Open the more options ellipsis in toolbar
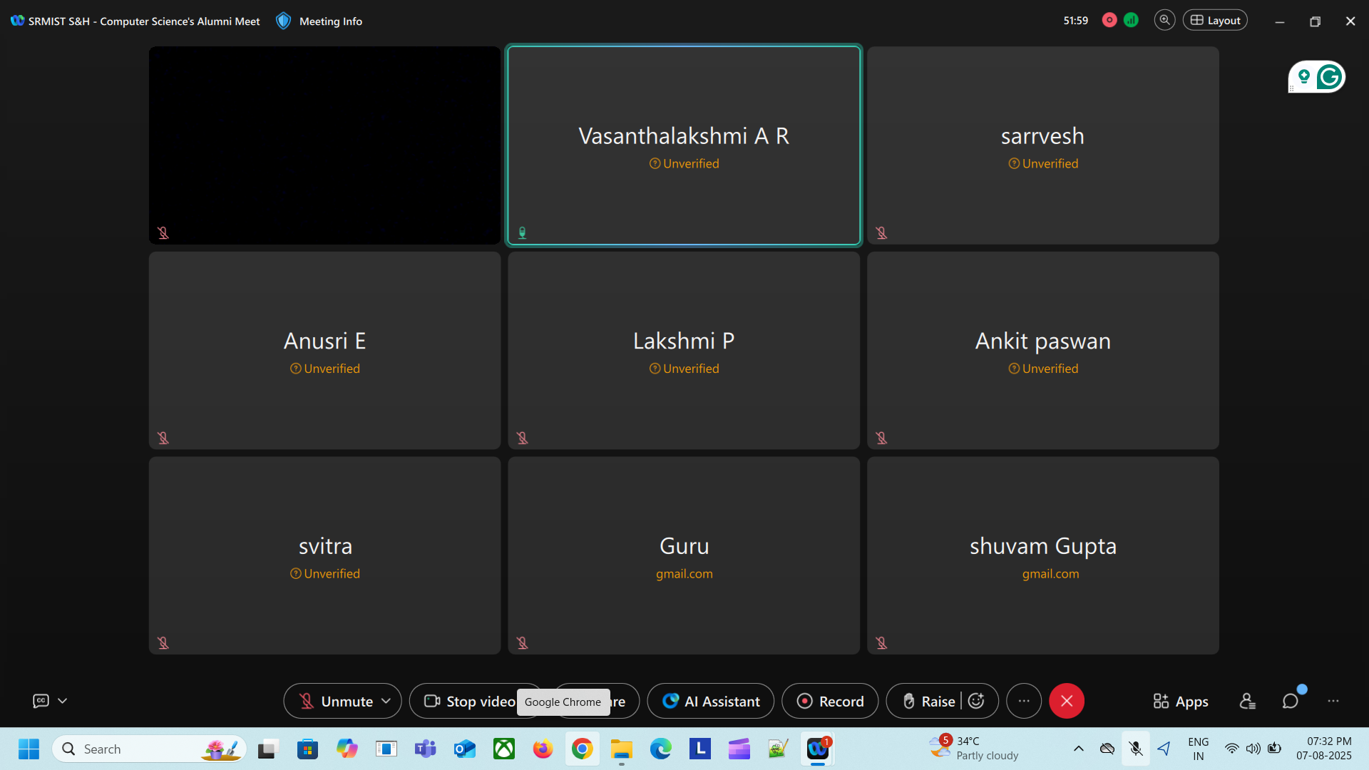The height and width of the screenshot is (770, 1369). pyautogui.click(x=1024, y=702)
